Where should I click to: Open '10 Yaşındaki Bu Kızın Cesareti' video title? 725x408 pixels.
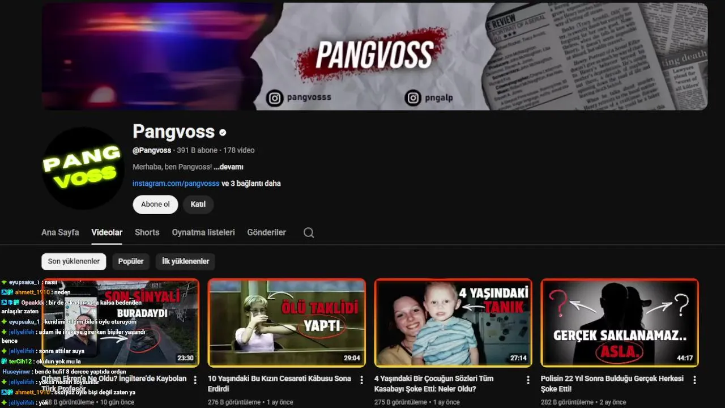279,384
